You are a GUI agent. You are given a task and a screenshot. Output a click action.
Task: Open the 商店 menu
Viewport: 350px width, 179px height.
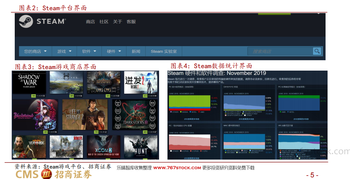click(90, 22)
